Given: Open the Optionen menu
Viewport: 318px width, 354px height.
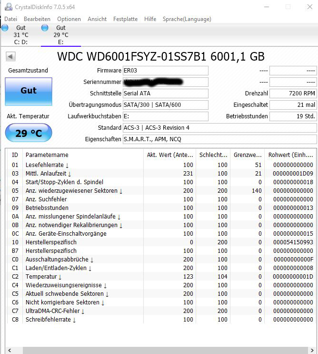Looking at the screenshot, I should (69, 19).
